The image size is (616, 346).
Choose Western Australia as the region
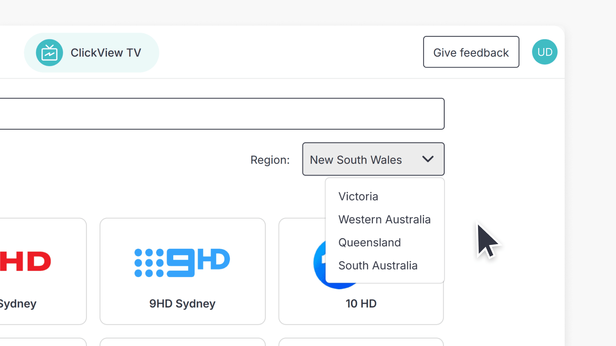(x=384, y=219)
